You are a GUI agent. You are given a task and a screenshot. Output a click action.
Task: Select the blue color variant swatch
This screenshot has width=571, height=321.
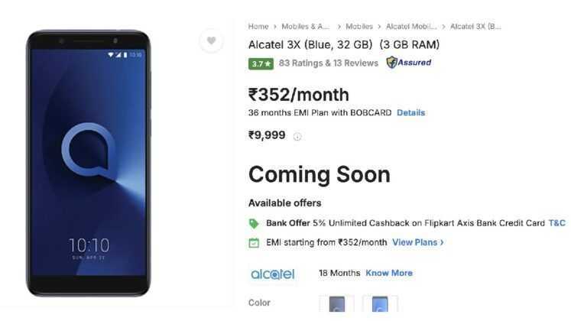pyautogui.click(x=380, y=303)
